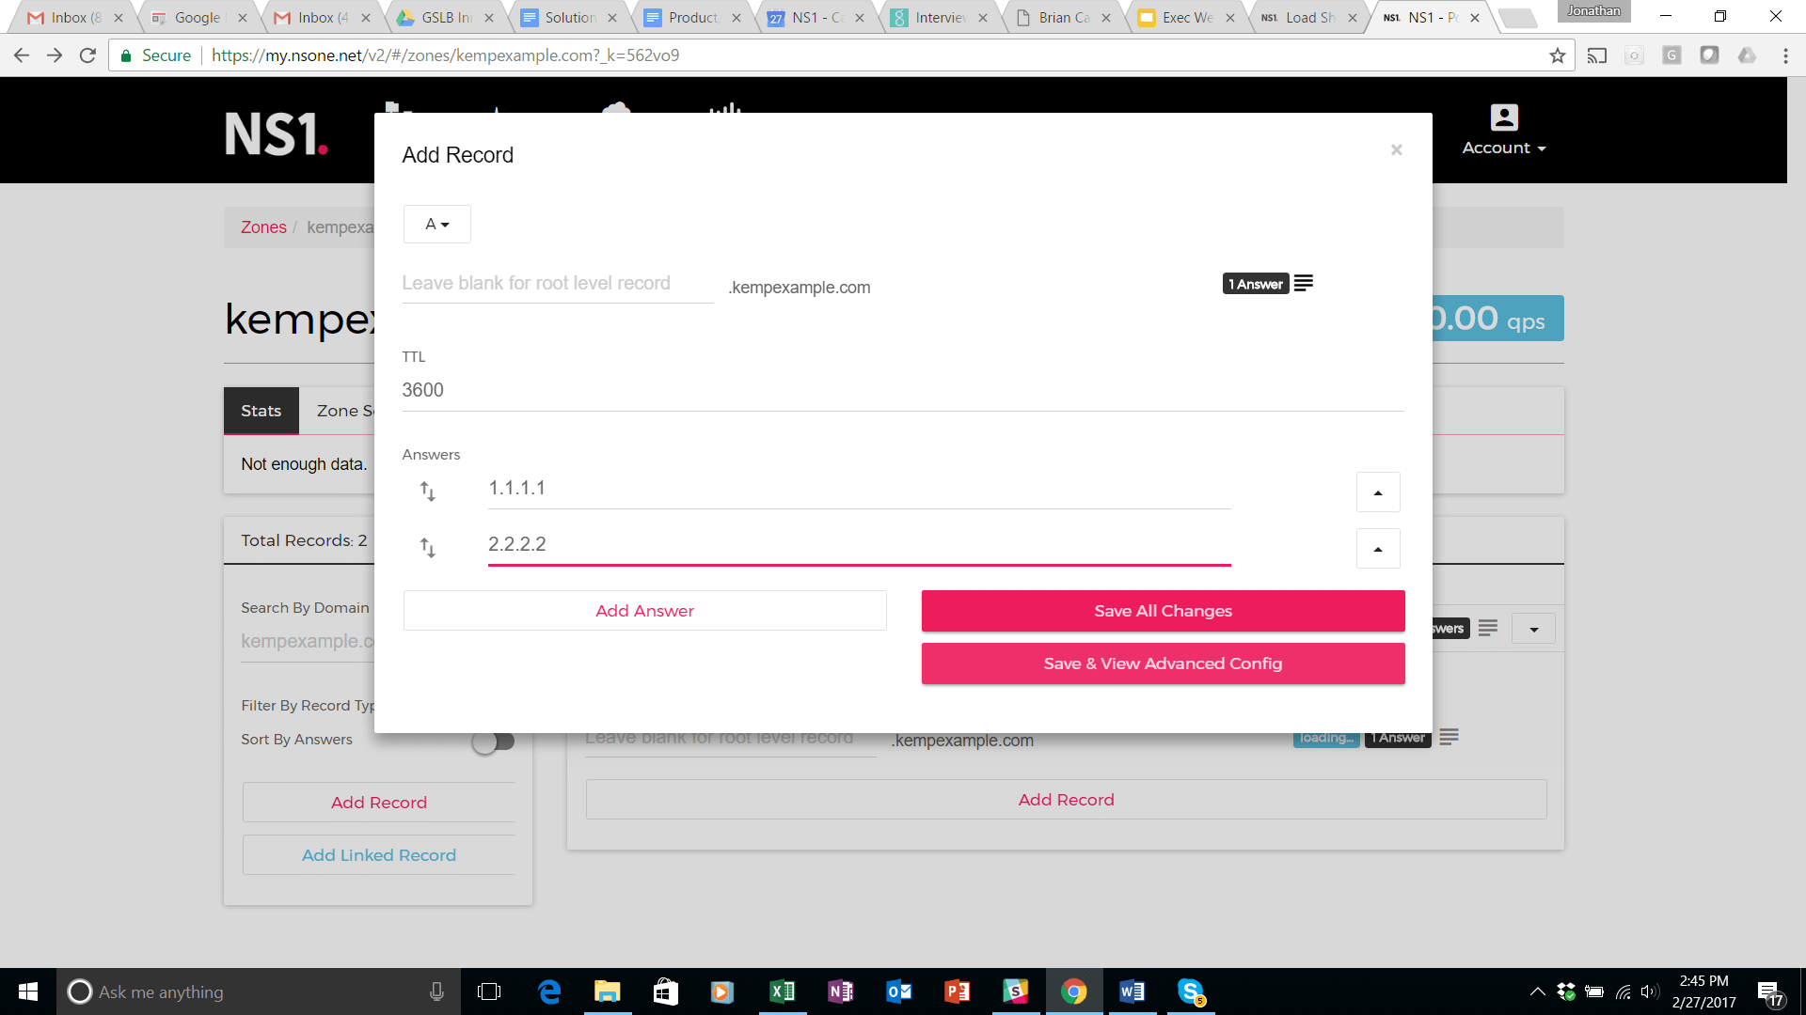Screen dimensions: 1806x1015
Task: Open Excel from the Windows taskbar
Action: [782, 992]
